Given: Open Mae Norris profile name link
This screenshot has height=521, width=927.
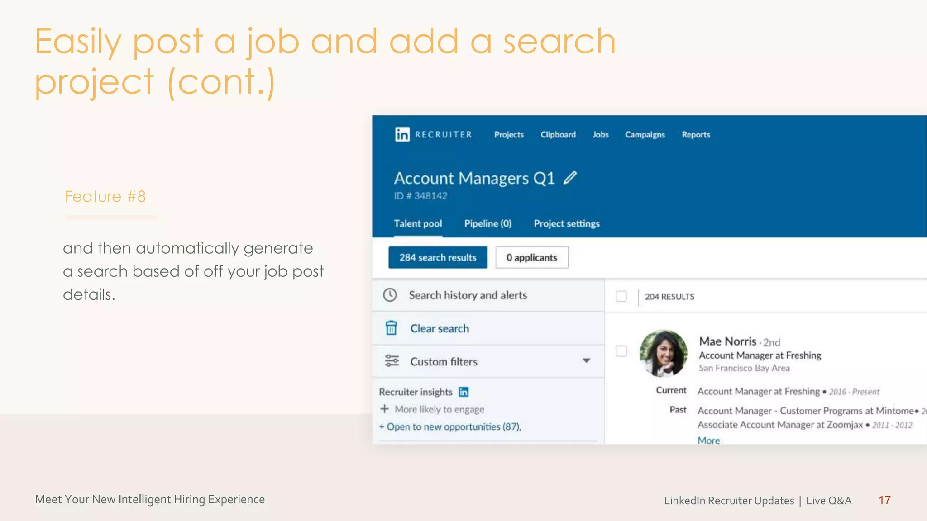Looking at the screenshot, I should coord(727,341).
